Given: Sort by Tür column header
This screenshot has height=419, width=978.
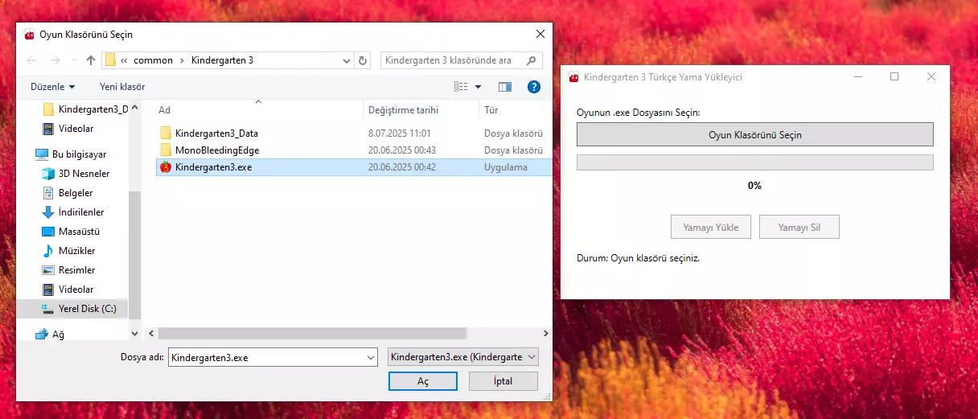Looking at the screenshot, I should click(x=515, y=109).
